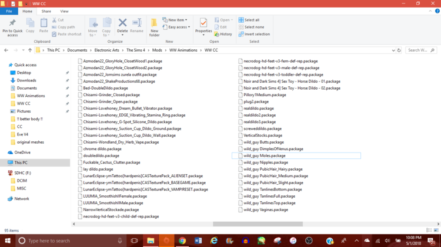Click Select none
This screenshot has width=441, height=247.
[x=251, y=27]
